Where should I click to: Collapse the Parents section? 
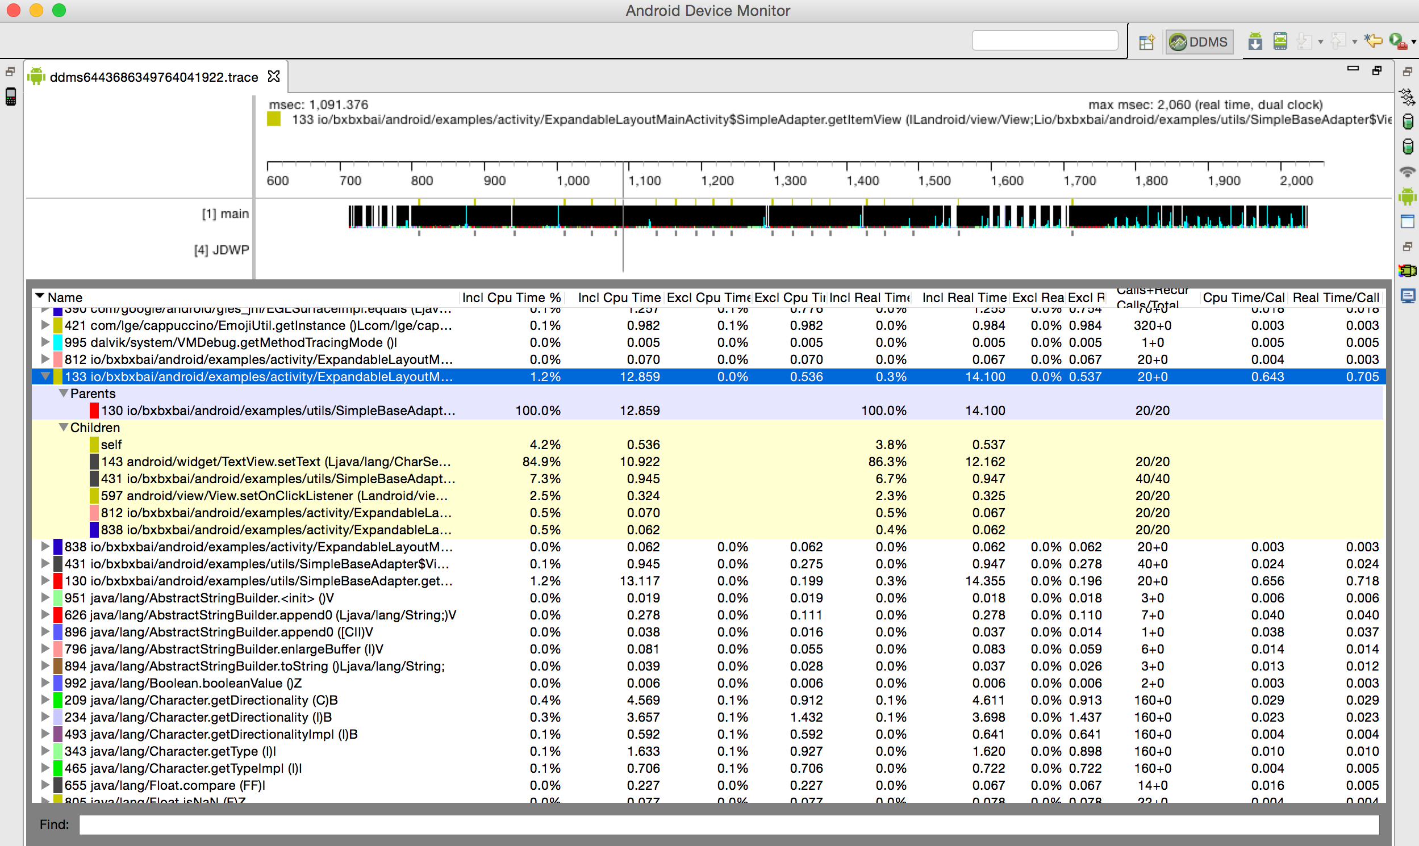pos(64,393)
